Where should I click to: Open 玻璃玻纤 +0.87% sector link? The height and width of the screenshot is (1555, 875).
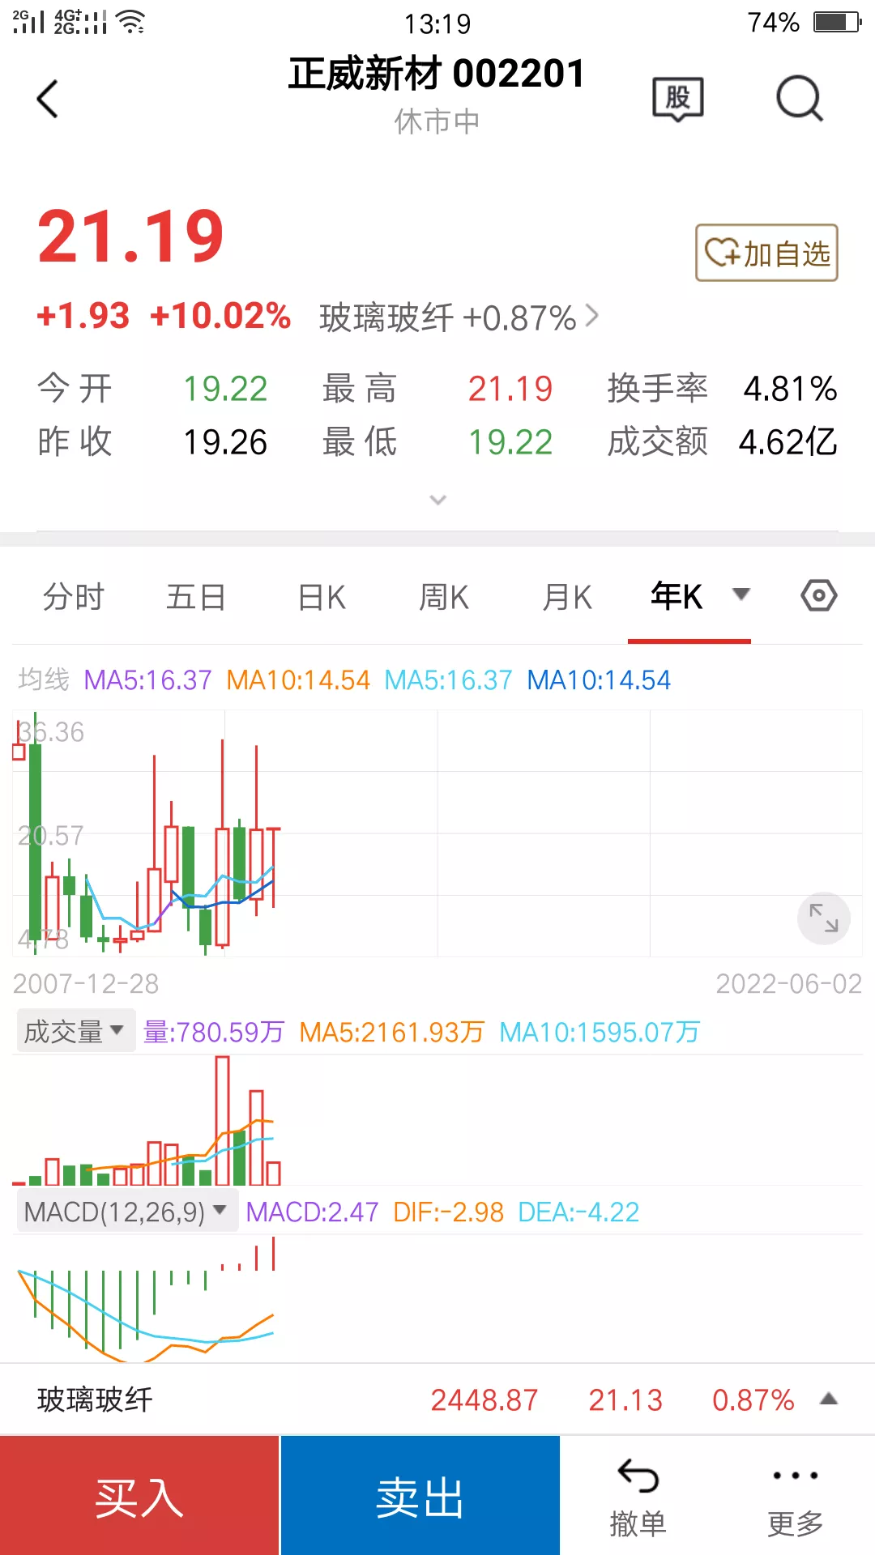click(x=459, y=317)
